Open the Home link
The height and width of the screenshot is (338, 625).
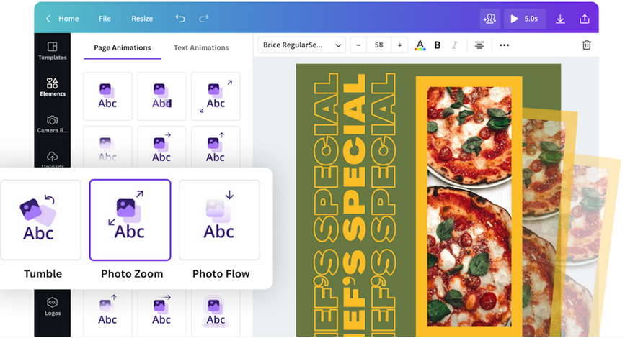click(68, 19)
